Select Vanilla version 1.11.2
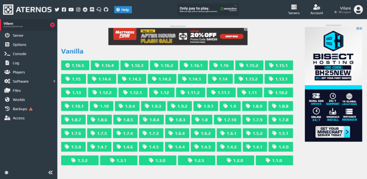 tap(191, 92)
